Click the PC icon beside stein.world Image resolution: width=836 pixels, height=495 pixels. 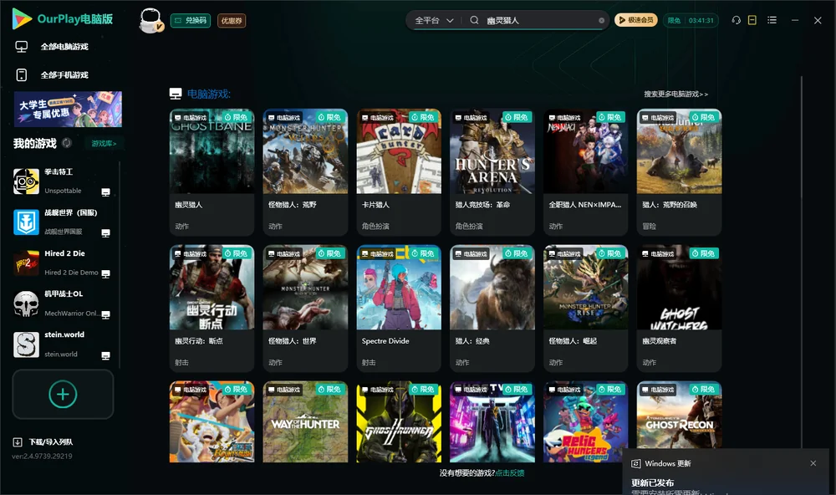point(105,356)
